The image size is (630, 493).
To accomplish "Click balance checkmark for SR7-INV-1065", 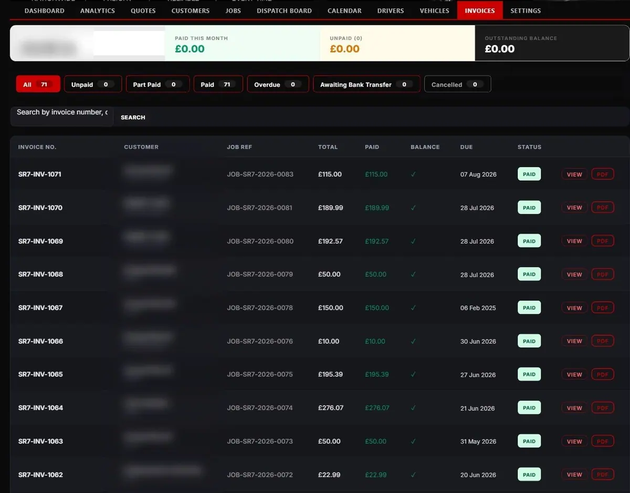I will point(413,375).
